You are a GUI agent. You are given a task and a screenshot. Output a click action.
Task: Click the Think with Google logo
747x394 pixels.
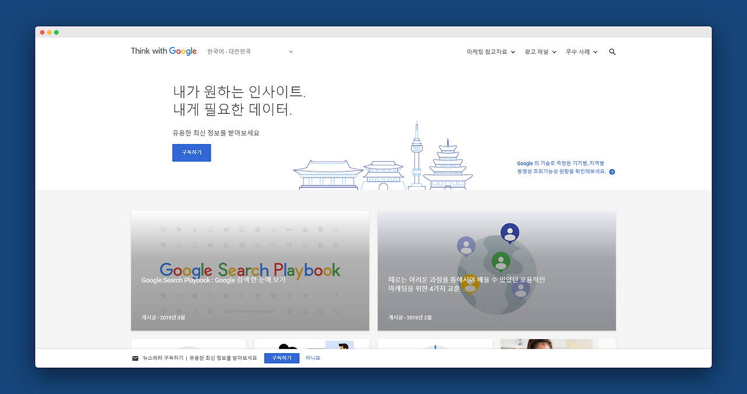(163, 51)
